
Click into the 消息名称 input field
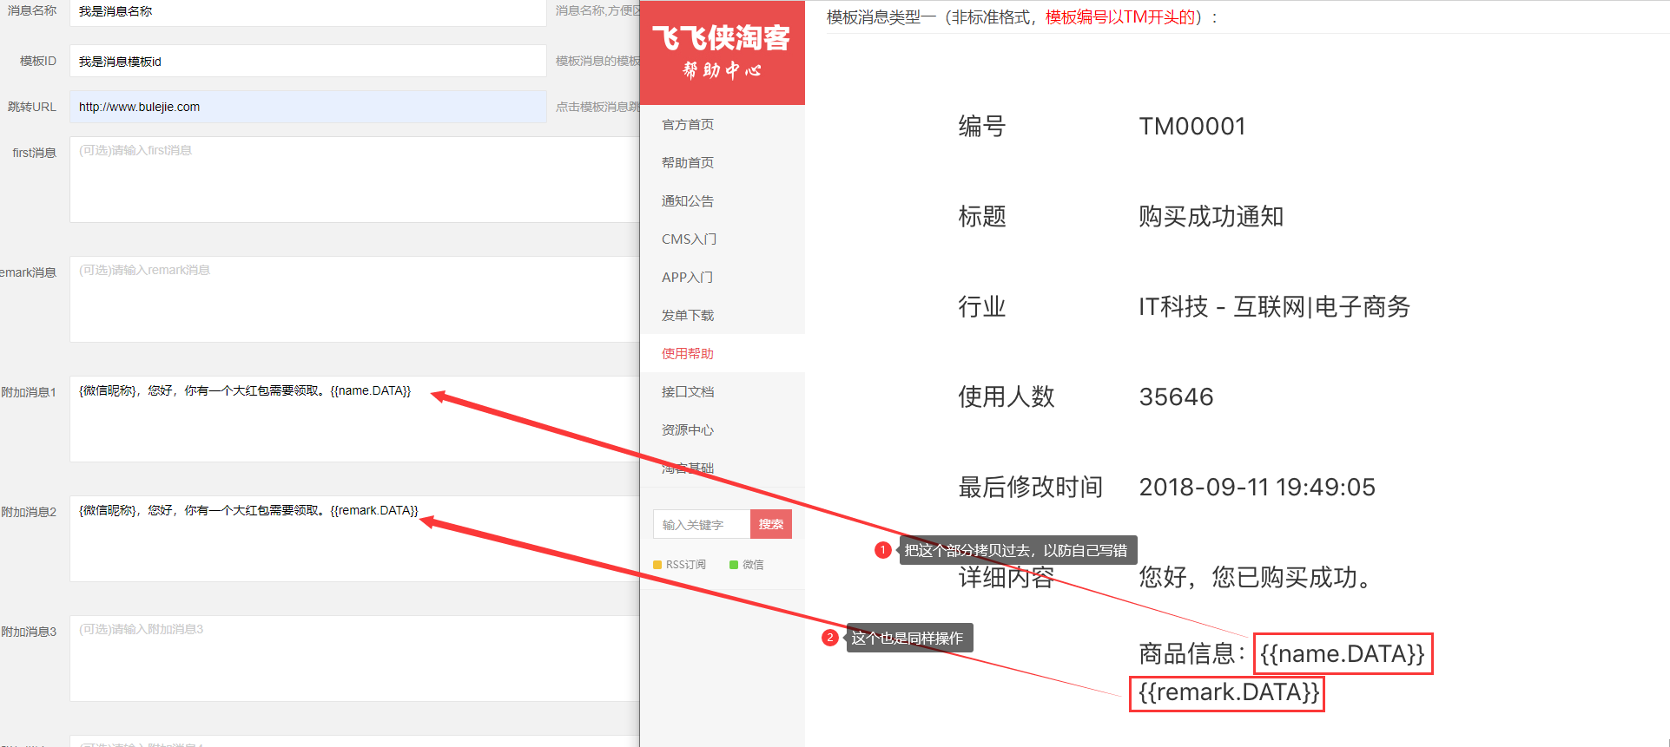click(x=308, y=12)
